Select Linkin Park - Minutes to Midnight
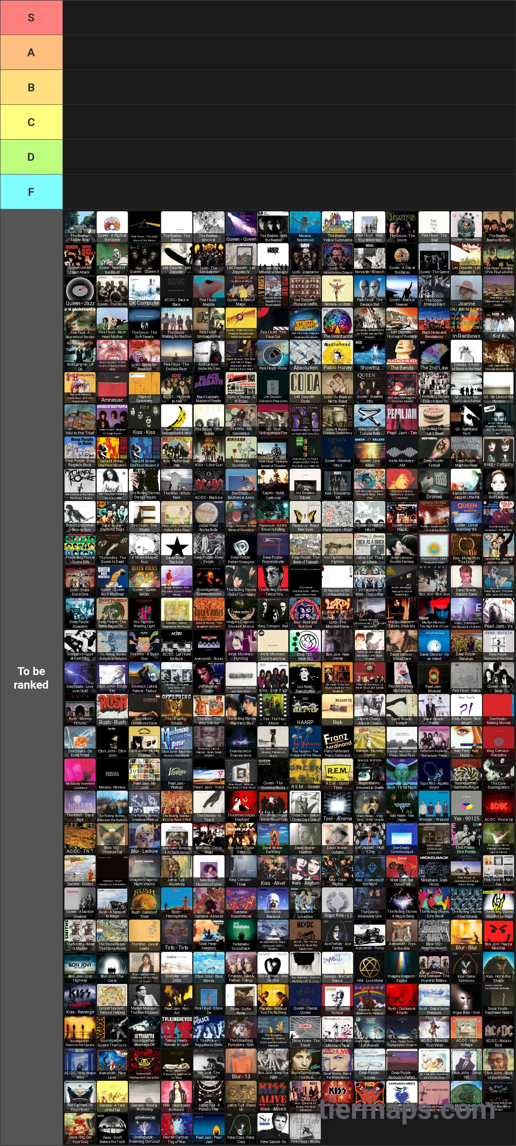Image resolution: width=516 pixels, height=1146 pixels. coord(273,259)
